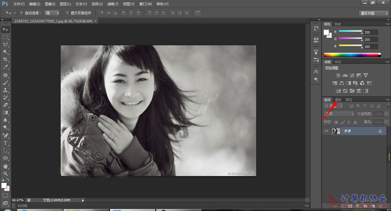
Task: Select the Rectangular Marquee tool
Action: 5,37
